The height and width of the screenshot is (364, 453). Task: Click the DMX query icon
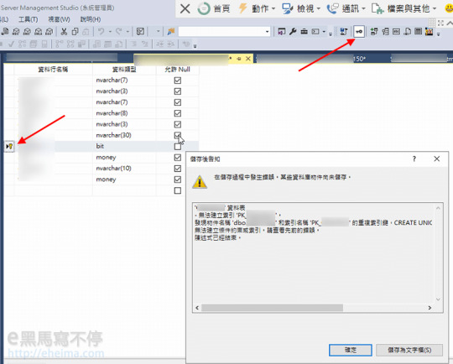[x=27, y=32]
